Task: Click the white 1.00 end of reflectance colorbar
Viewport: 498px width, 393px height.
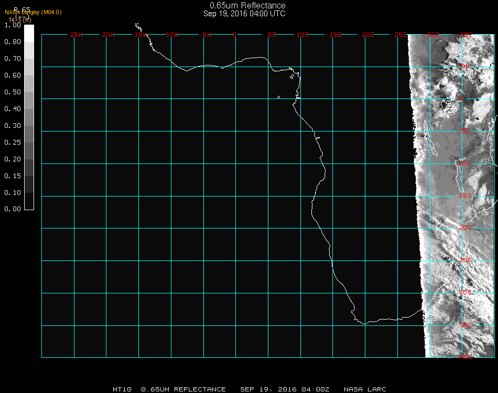Action: point(29,29)
